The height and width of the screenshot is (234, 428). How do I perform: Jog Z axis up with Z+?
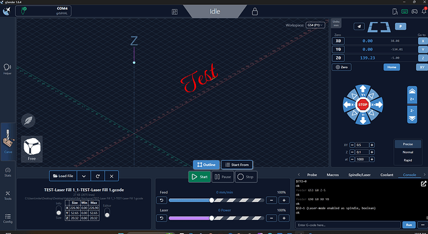point(412,95)
